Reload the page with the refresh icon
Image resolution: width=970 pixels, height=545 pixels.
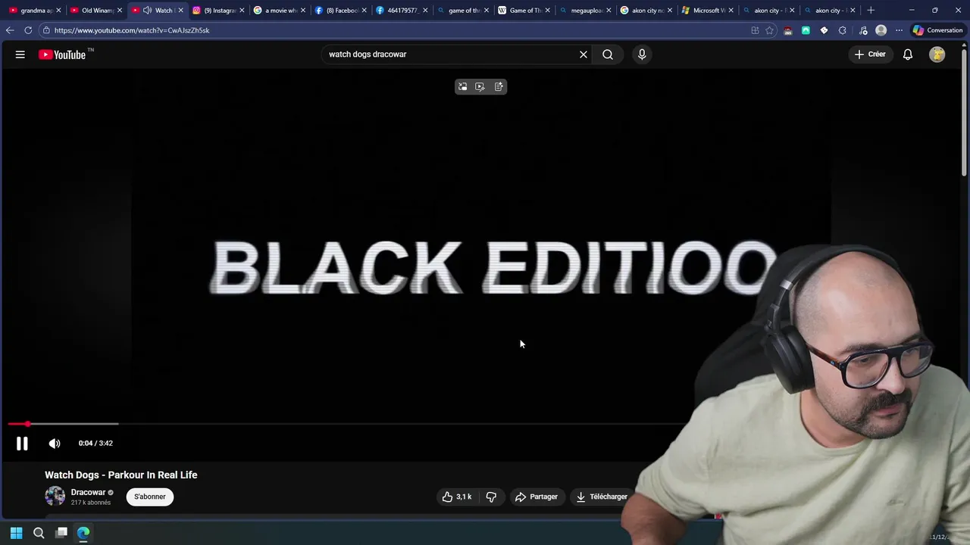coord(28,30)
